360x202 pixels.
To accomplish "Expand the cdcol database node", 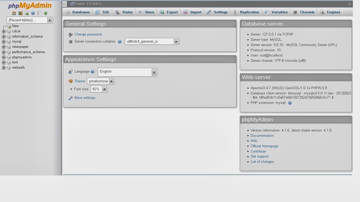I will click(x=4, y=31).
